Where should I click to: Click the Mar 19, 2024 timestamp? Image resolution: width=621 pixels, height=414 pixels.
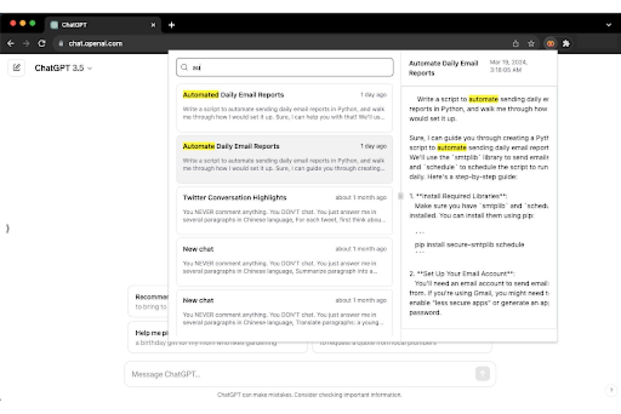[508, 66]
